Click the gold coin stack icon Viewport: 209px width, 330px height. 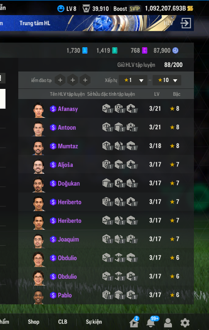click(190, 8)
